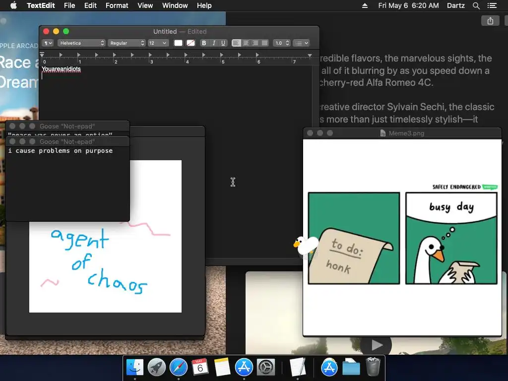Open the TextEdit application menu
The image size is (508, 381).
tap(41, 5)
